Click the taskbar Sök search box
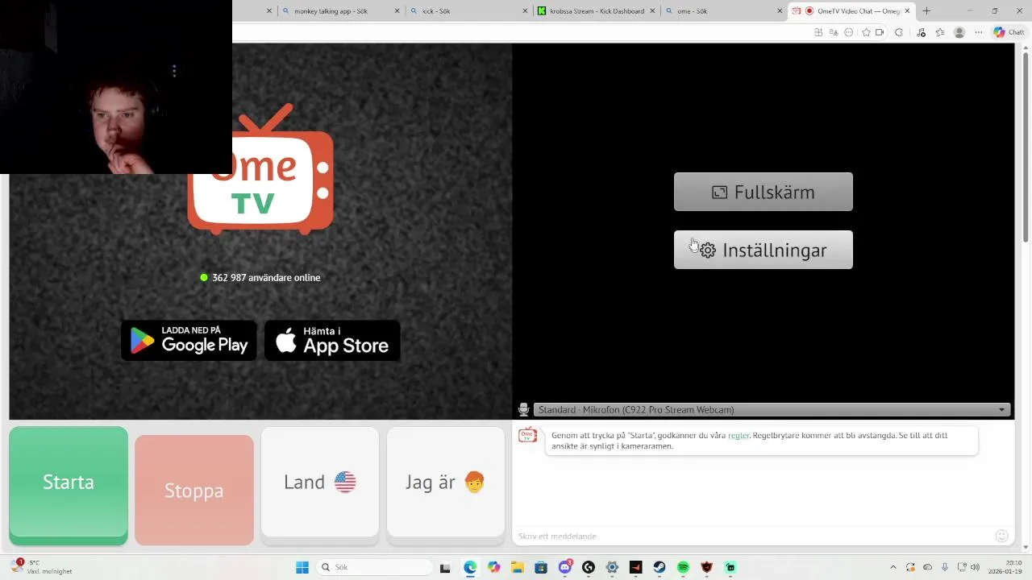 point(374,567)
